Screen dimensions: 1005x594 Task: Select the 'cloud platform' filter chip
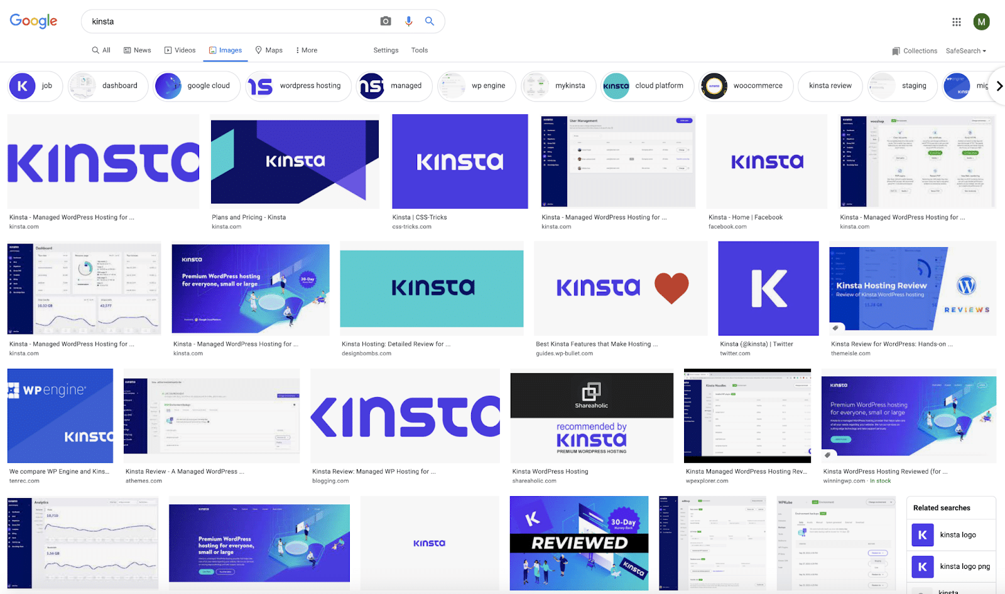pyautogui.click(x=647, y=86)
